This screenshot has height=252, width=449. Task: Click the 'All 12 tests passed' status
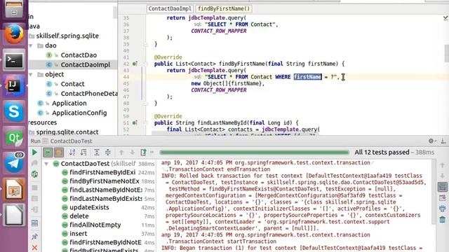click(382, 153)
